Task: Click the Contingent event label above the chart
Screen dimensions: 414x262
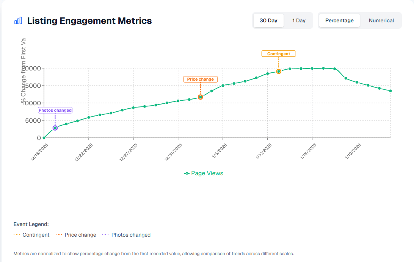Action: pos(279,53)
